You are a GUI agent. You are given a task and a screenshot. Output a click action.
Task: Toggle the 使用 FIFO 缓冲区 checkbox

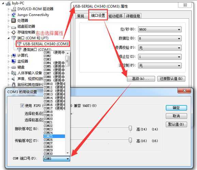pos(22,105)
